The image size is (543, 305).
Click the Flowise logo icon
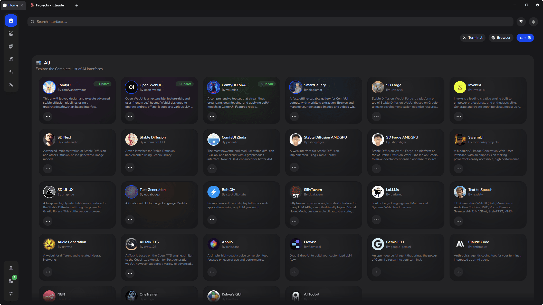pos(296,244)
